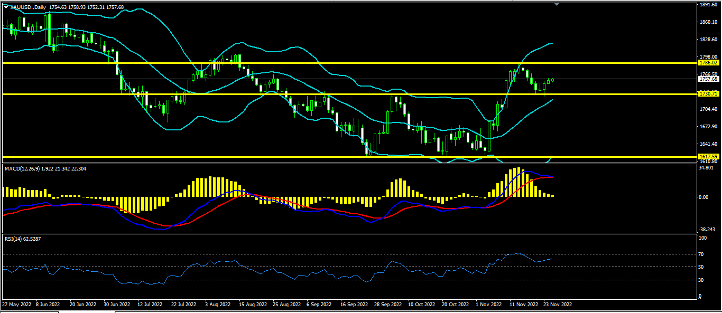
Task: Click the yellow 1617.59 price level label
Action: tap(708, 157)
